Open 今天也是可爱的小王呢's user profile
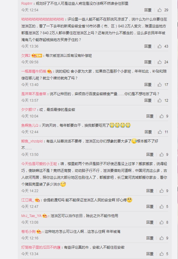The height and width of the screenshot is (259, 178). (39, 164)
